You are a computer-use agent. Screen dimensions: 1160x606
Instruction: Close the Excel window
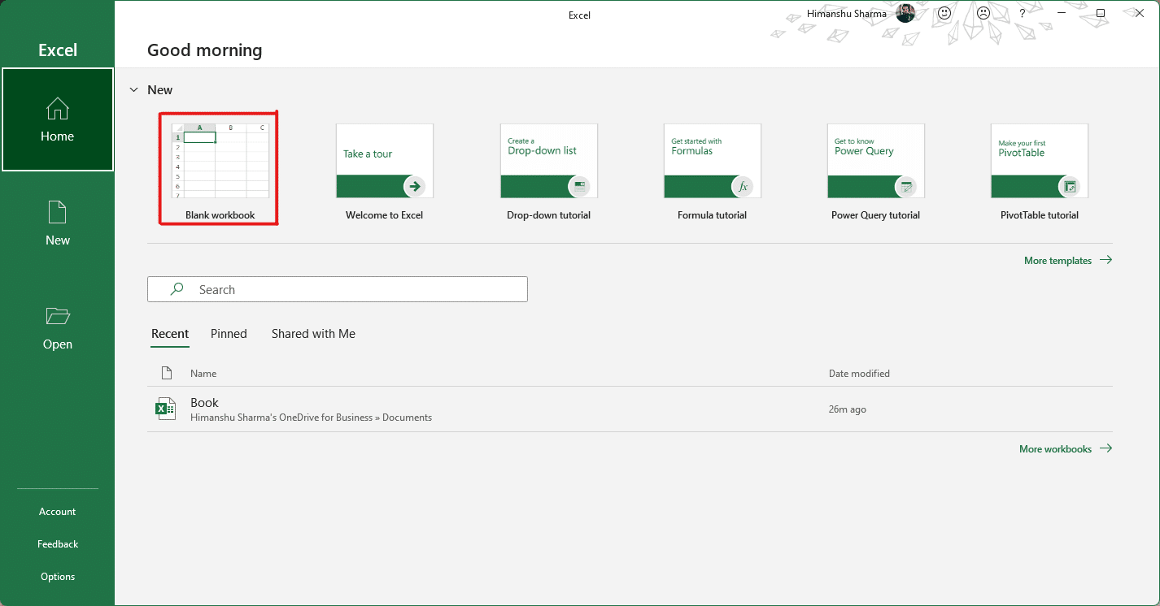pos(1140,13)
